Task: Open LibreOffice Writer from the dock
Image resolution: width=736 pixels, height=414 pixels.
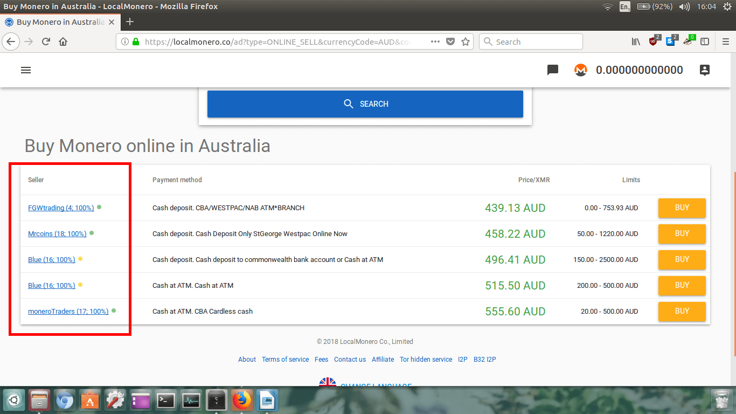Action: (x=267, y=401)
